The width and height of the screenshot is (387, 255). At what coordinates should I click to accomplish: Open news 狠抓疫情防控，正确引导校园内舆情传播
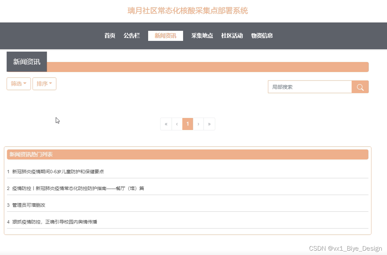point(54,222)
